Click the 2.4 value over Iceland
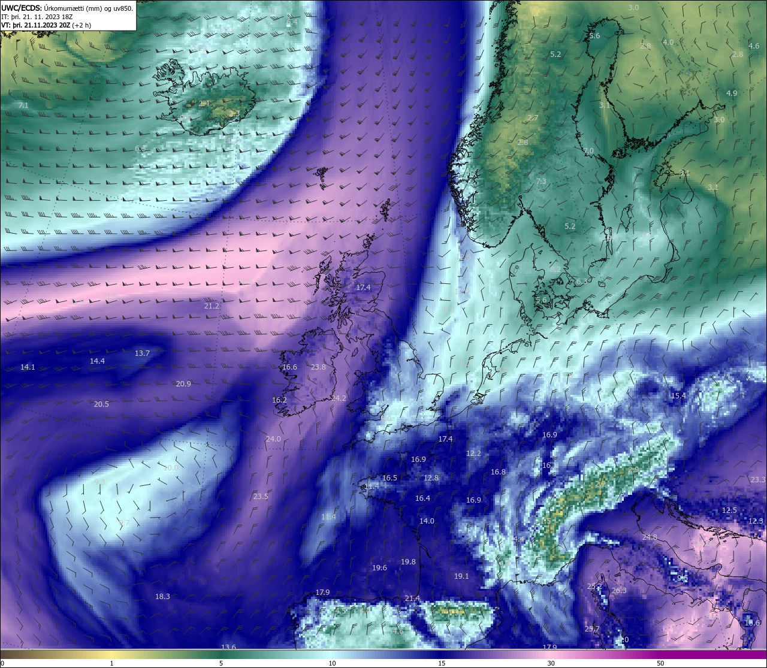This screenshot has width=767, height=668. [204, 104]
